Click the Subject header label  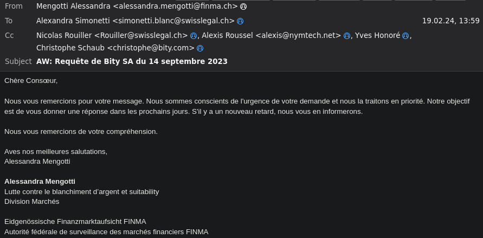pos(18,61)
